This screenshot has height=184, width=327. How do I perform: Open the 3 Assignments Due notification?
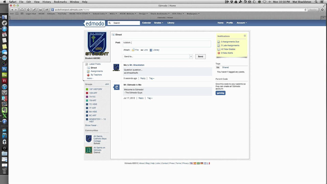tap(230, 42)
